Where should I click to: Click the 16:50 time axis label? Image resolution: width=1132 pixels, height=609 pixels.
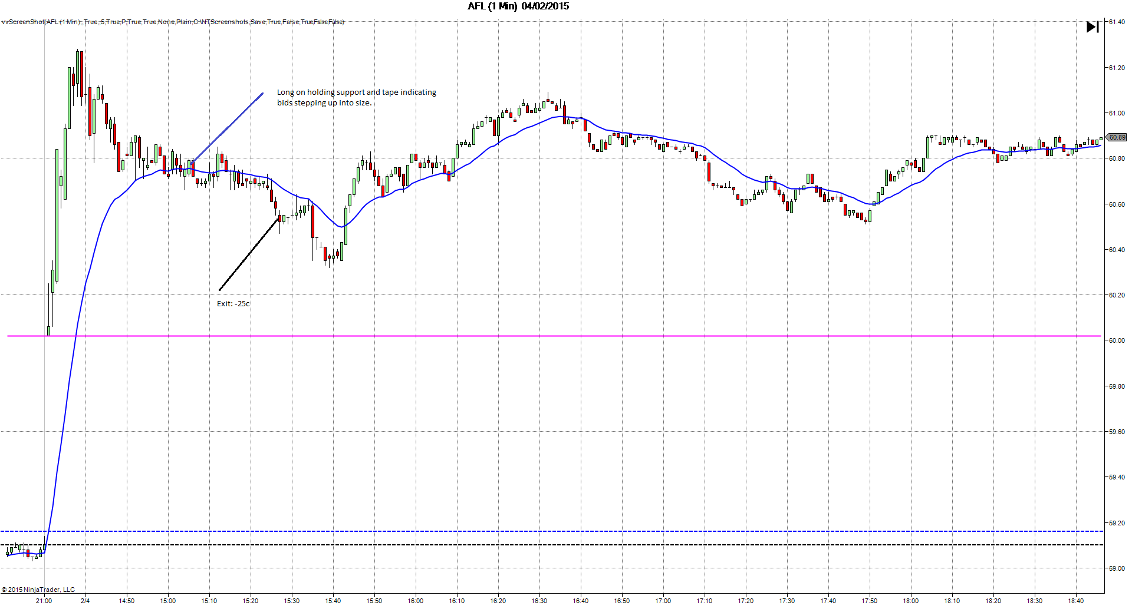(622, 601)
